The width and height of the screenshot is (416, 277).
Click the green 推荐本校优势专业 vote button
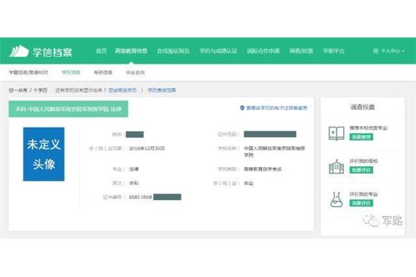[x=361, y=137]
